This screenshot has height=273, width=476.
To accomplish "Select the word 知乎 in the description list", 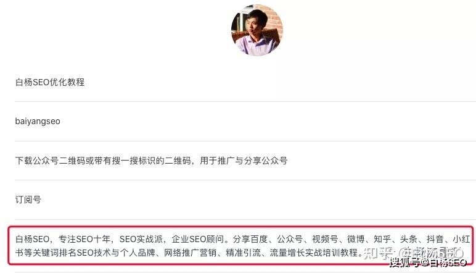I will [382, 239].
